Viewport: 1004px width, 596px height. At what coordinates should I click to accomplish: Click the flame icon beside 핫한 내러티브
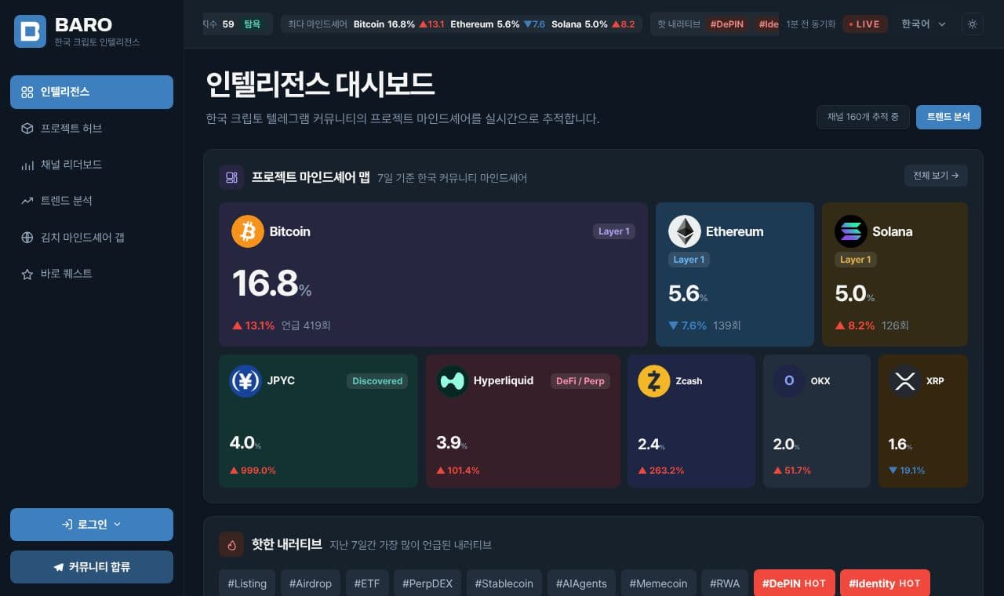[x=231, y=544]
